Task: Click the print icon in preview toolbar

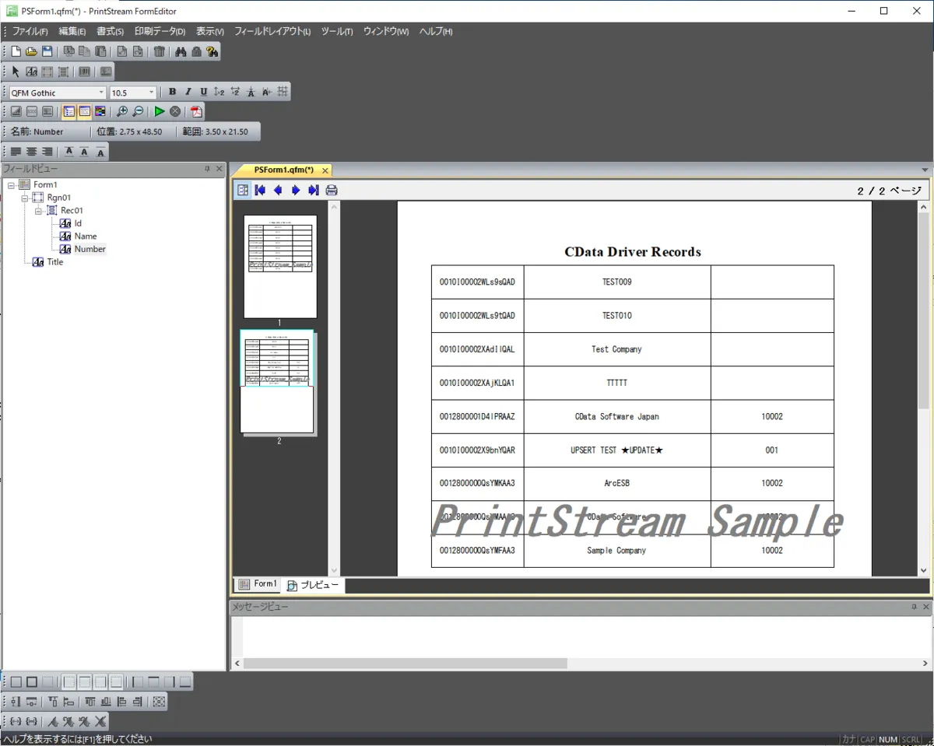Action: (332, 191)
